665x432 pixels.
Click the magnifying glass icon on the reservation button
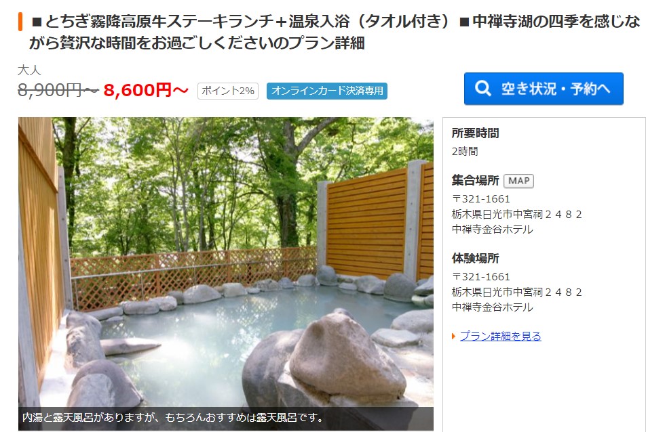482,89
